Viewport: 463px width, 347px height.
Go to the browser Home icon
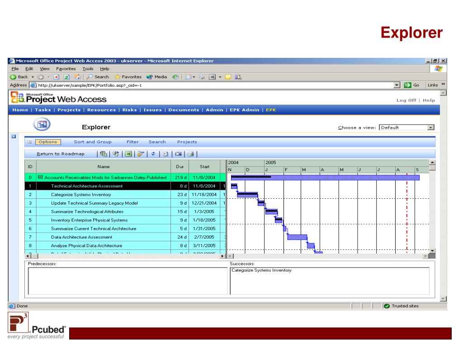(x=77, y=77)
